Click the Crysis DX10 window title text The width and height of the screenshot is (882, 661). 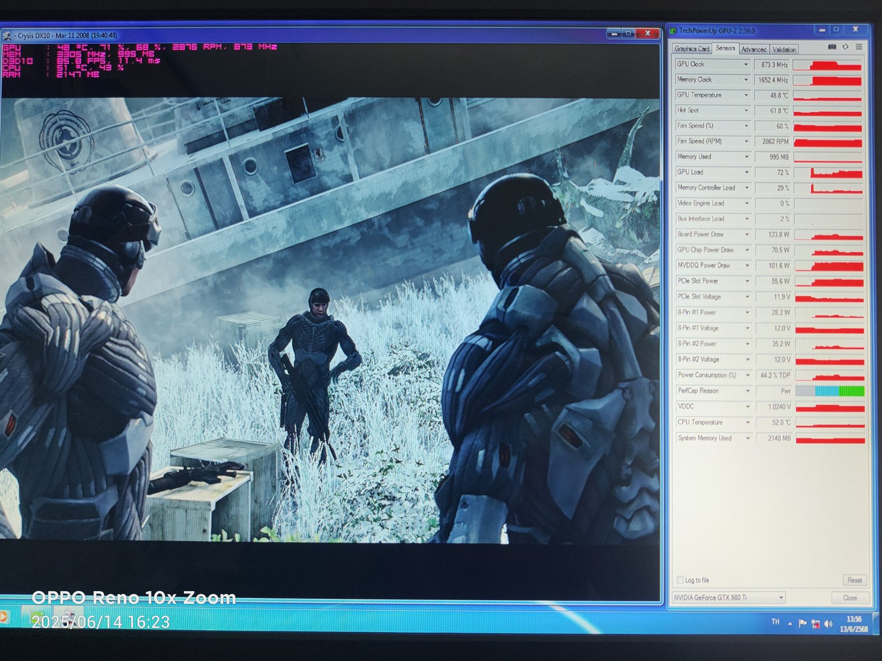click(x=67, y=36)
